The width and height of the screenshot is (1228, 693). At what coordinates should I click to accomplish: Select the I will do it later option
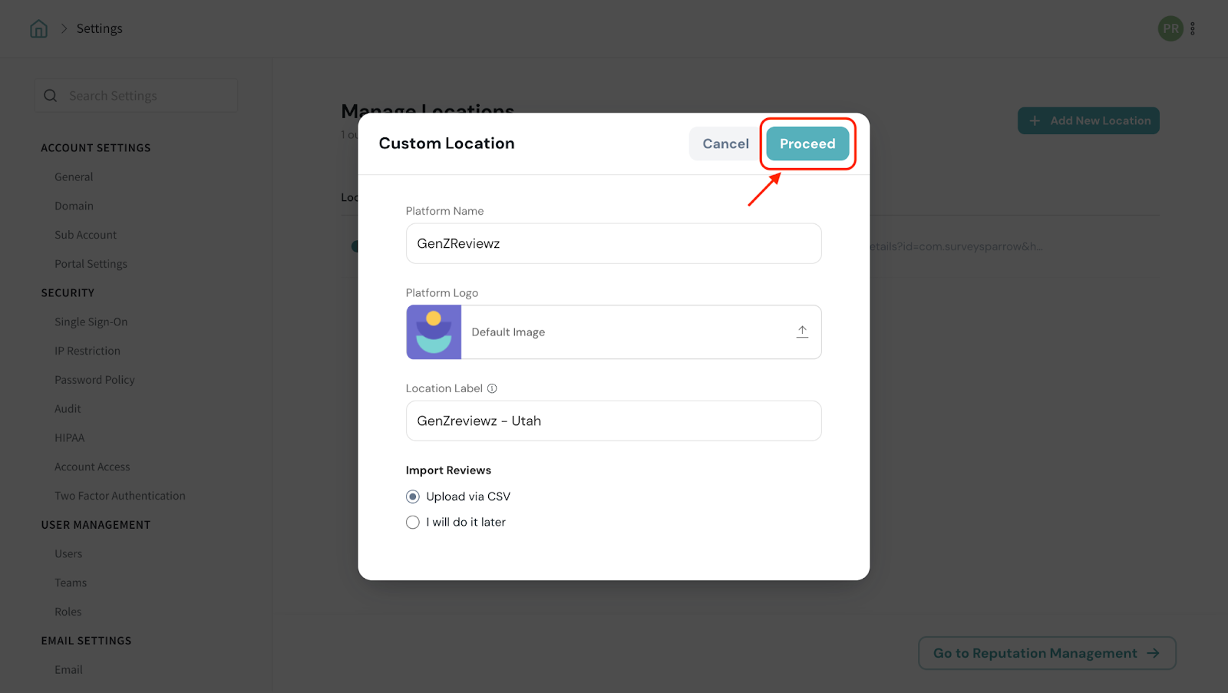pyautogui.click(x=413, y=523)
